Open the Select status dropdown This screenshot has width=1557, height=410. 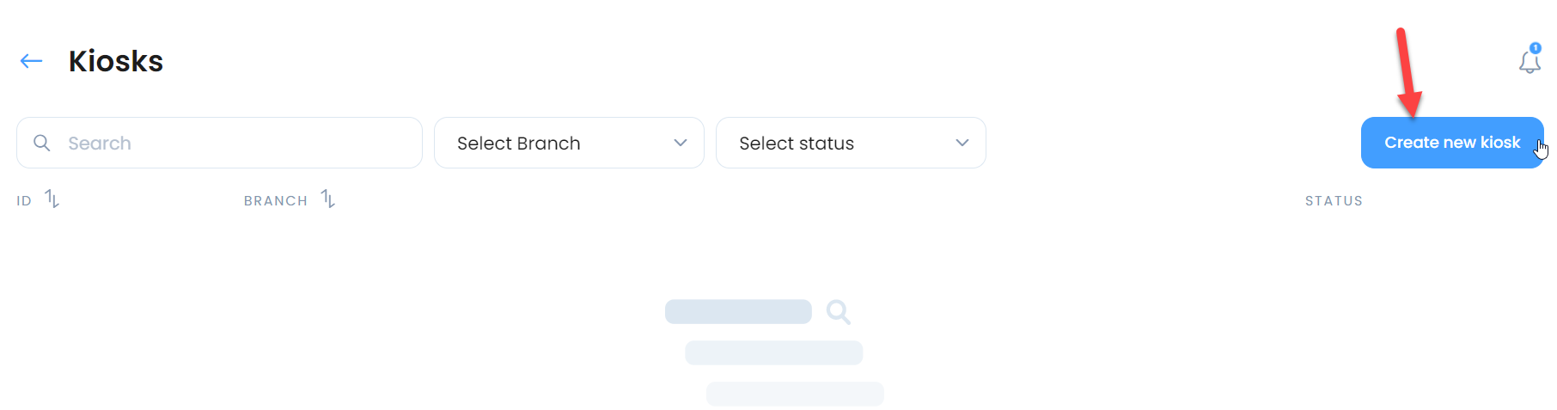click(851, 143)
